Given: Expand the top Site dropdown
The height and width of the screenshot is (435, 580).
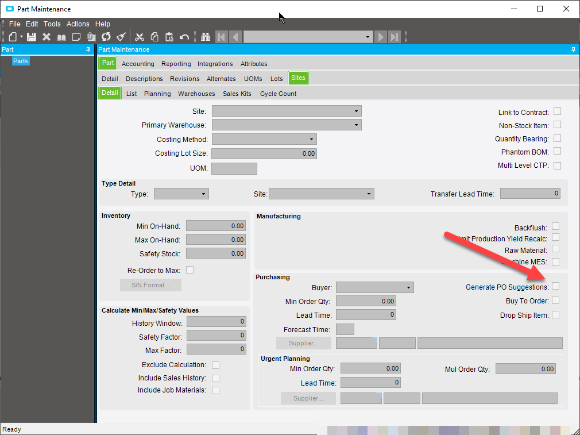Looking at the screenshot, I should coord(356,111).
